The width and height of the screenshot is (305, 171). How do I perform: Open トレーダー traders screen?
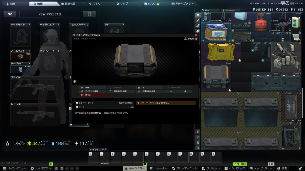[158, 168]
